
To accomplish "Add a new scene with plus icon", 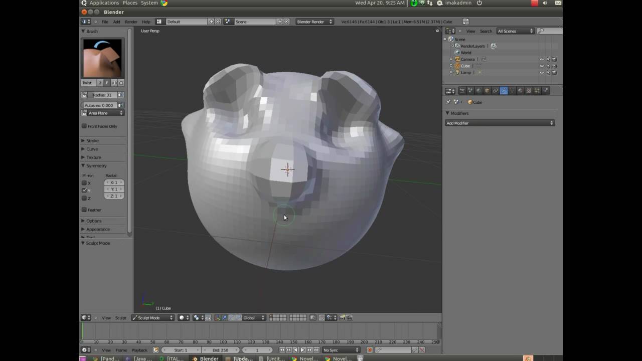I will click(x=280, y=22).
